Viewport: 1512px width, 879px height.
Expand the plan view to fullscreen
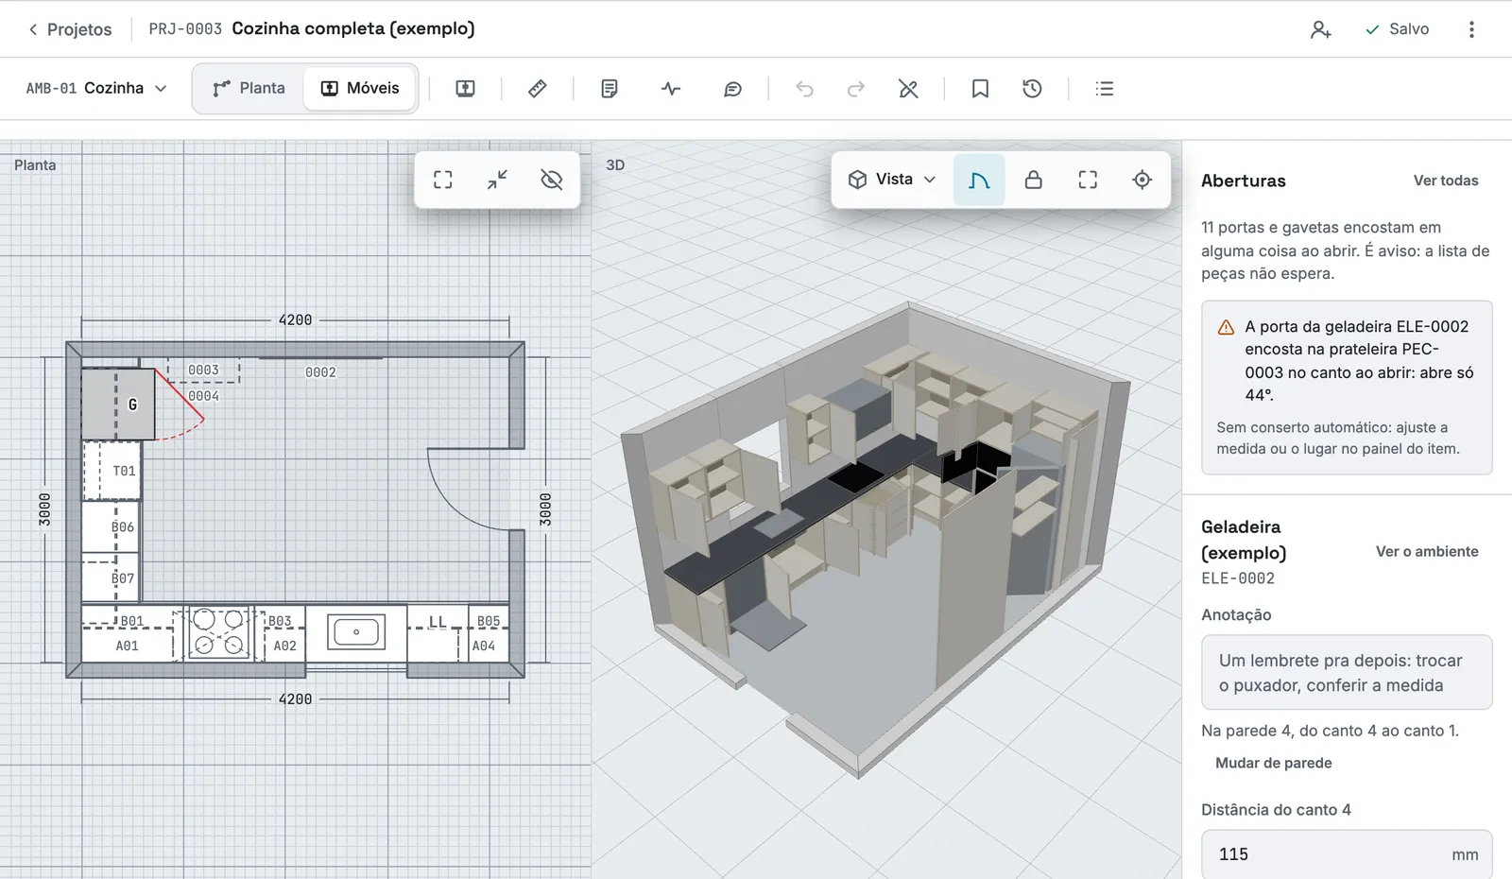point(443,180)
